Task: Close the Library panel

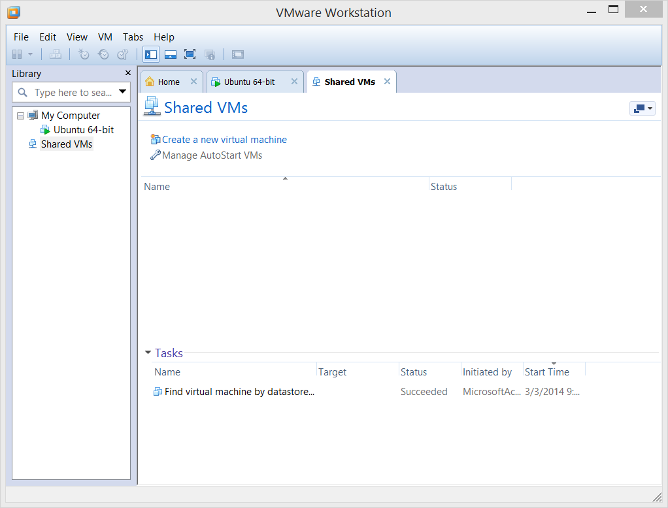Action: (x=128, y=73)
